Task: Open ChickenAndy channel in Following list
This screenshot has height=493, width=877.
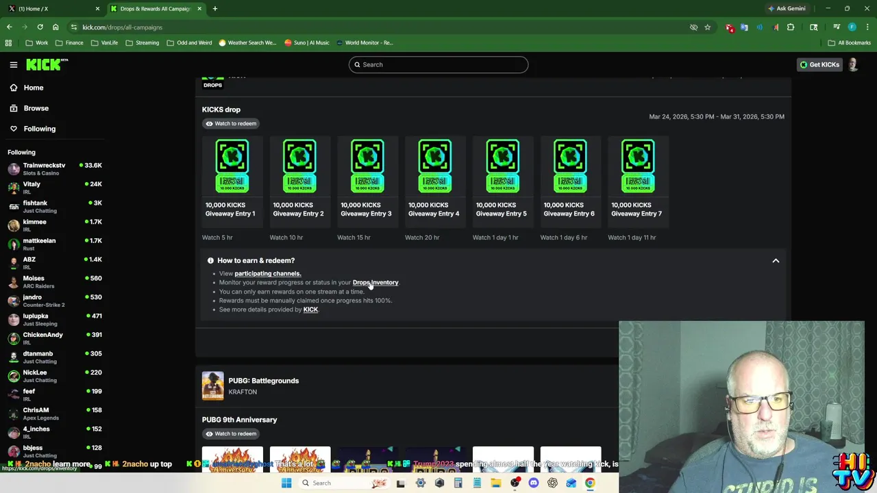Action: point(55,338)
